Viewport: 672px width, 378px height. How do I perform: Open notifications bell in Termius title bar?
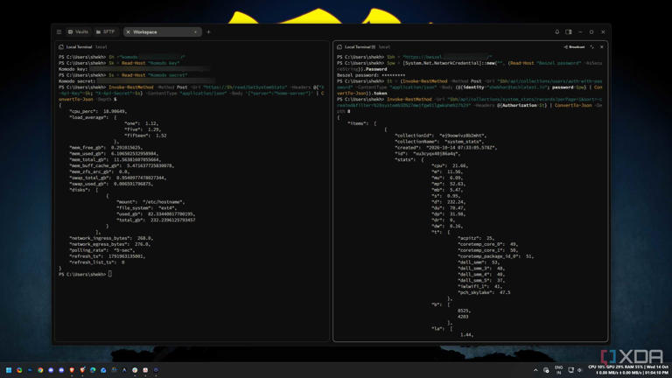tap(557, 31)
